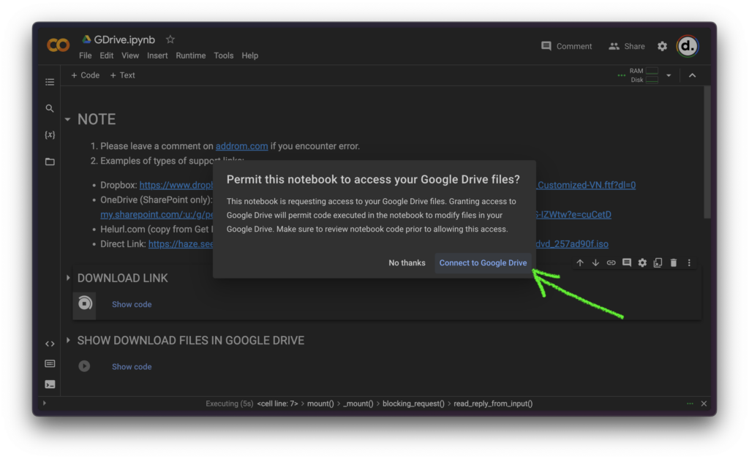Viewport: 749px width, 459px height.
Task: Open more cell actions menu
Action: [689, 263]
